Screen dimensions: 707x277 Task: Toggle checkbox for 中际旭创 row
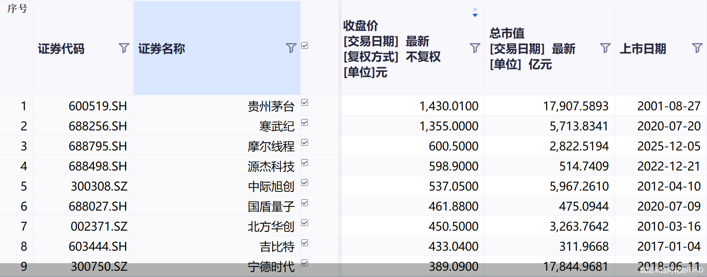pos(305,183)
